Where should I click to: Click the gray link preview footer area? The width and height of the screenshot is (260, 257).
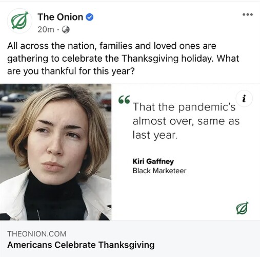coord(130,238)
